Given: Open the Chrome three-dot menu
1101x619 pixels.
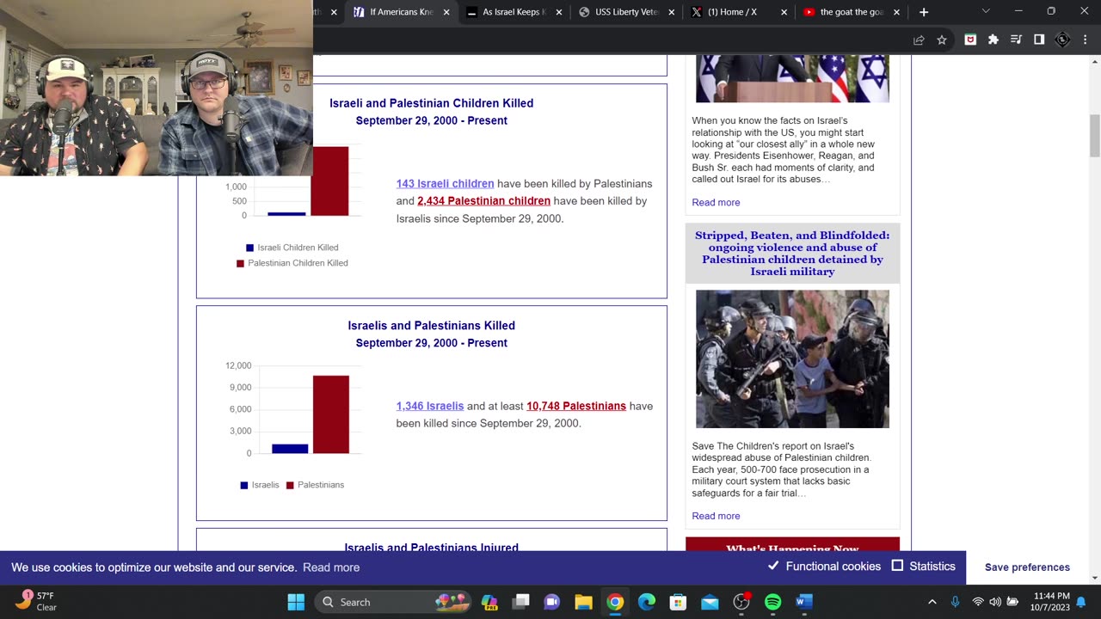Looking at the screenshot, I should [1085, 40].
